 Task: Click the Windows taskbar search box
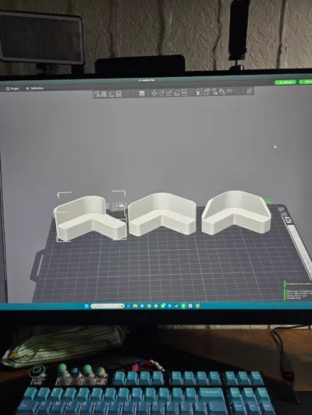pyautogui.click(x=108, y=306)
